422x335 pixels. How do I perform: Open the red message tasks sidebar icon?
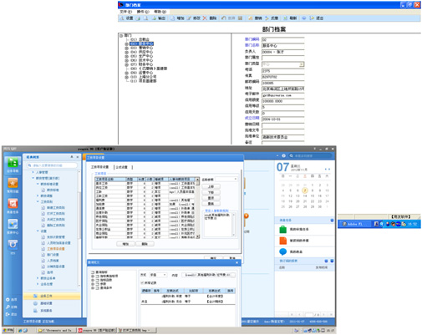click(x=13, y=204)
